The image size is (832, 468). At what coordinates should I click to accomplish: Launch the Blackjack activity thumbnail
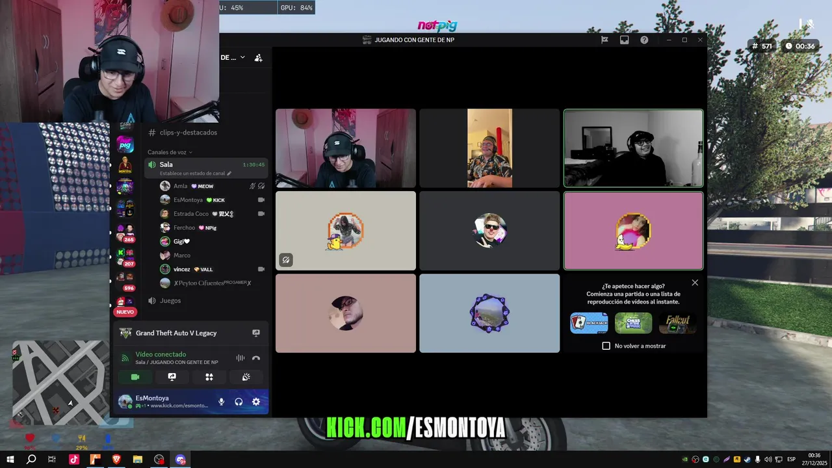pyautogui.click(x=589, y=323)
